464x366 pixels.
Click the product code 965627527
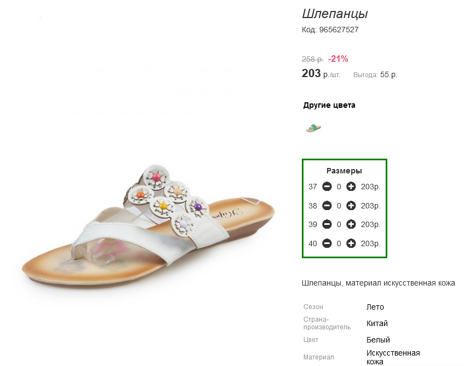339,30
